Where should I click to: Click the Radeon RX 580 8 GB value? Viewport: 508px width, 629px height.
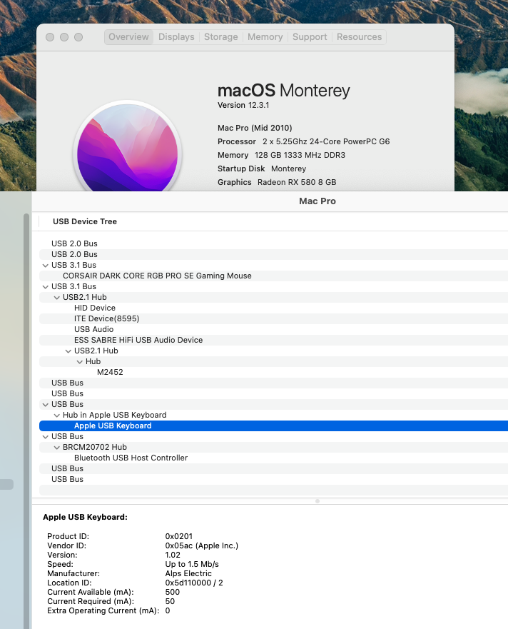coord(297,182)
